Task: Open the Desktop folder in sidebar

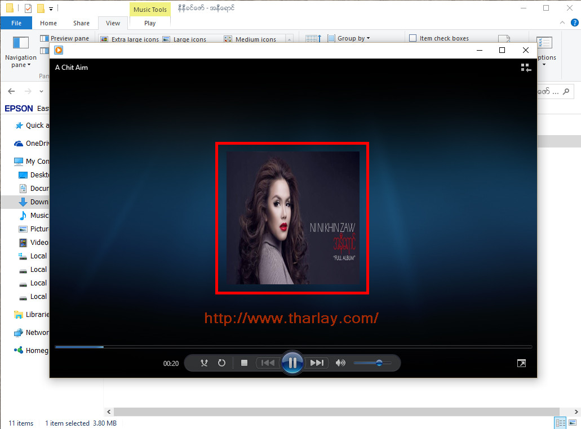Action: coord(33,175)
